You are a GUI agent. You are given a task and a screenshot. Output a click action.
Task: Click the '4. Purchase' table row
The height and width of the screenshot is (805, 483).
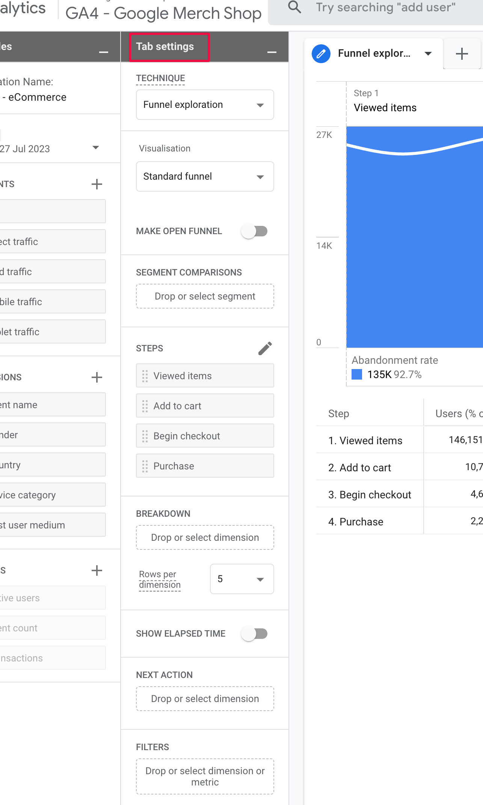click(400, 521)
